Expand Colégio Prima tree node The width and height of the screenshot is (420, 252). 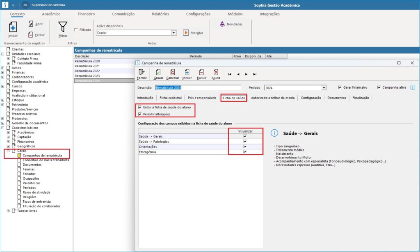point(8,58)
